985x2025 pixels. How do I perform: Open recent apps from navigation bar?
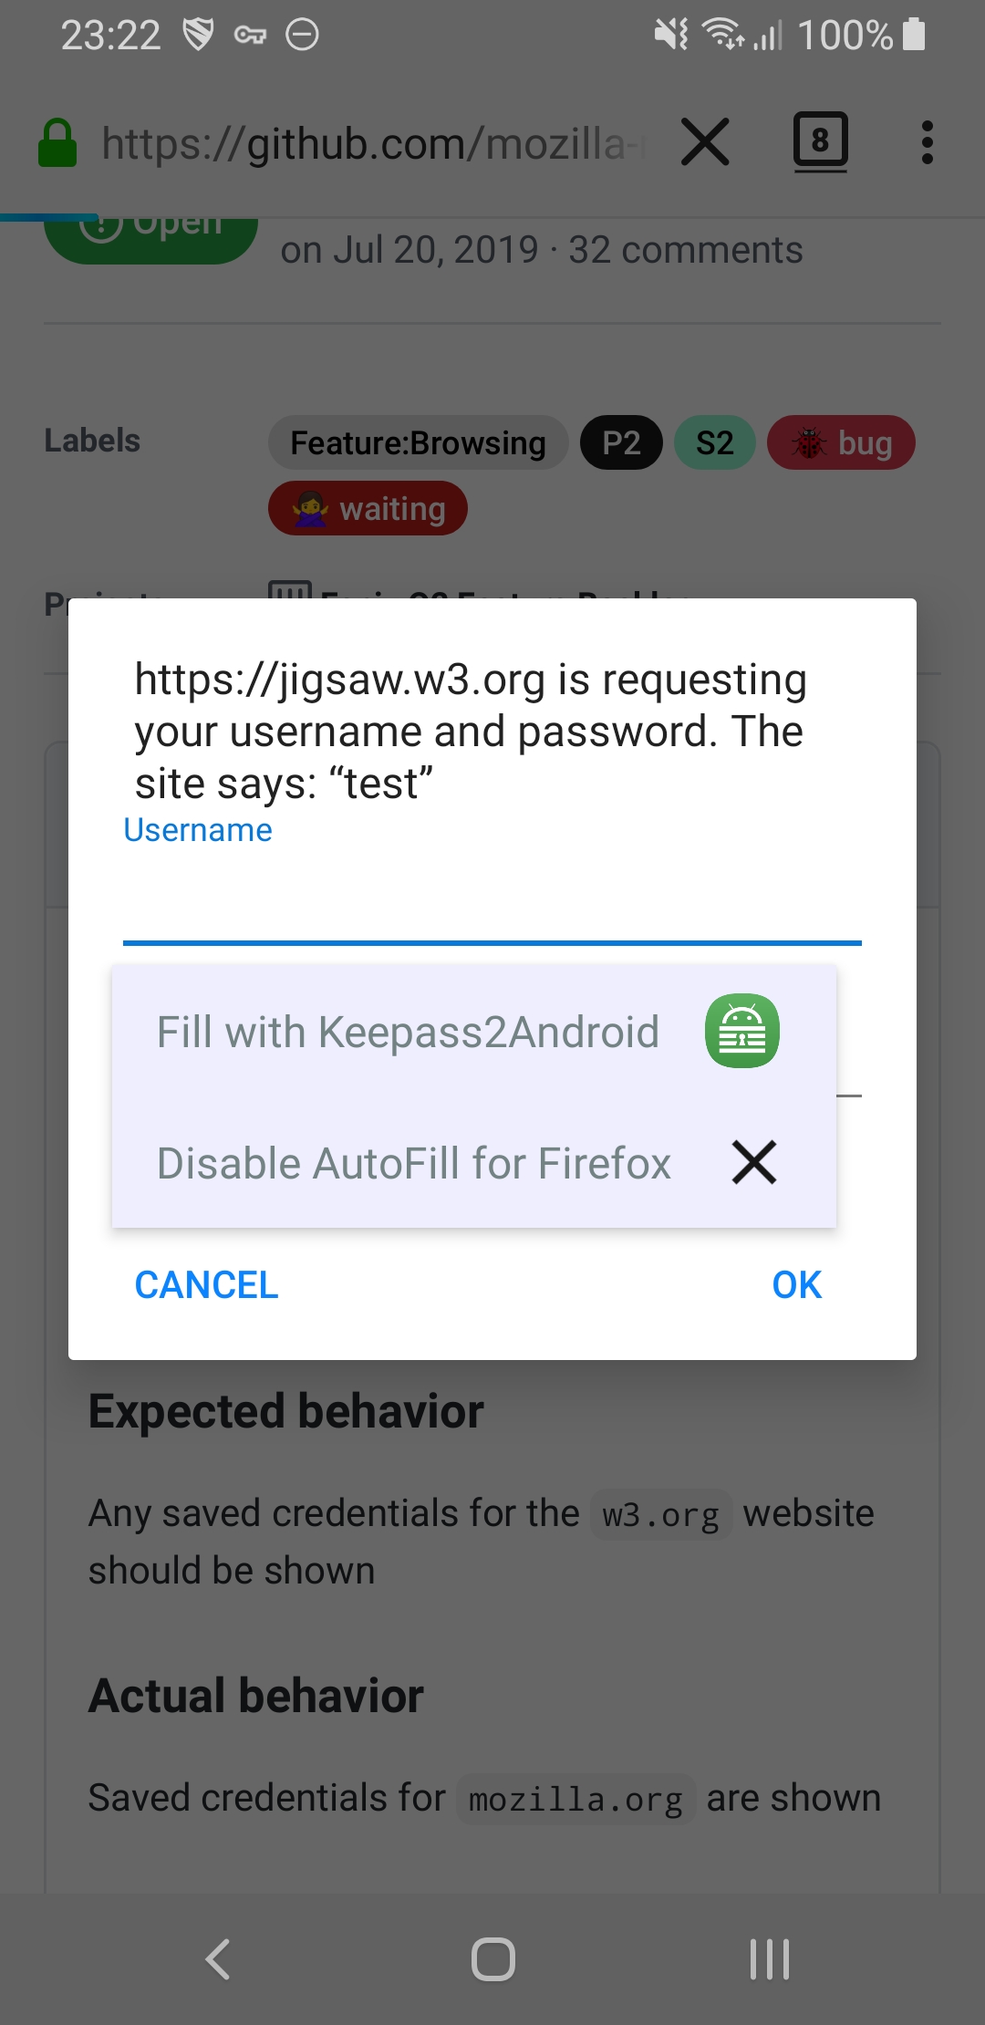(769, 1958)
